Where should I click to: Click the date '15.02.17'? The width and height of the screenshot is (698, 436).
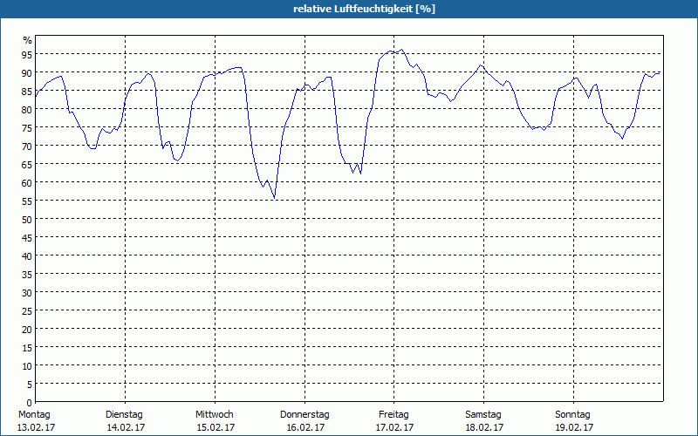(x=216, y=427)
